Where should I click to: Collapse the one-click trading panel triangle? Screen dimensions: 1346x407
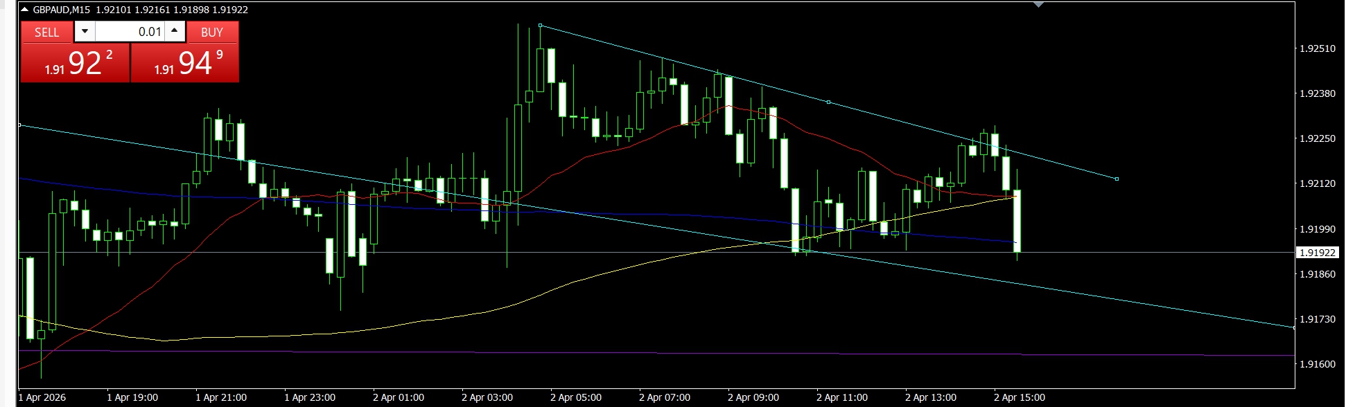[24, 10]
